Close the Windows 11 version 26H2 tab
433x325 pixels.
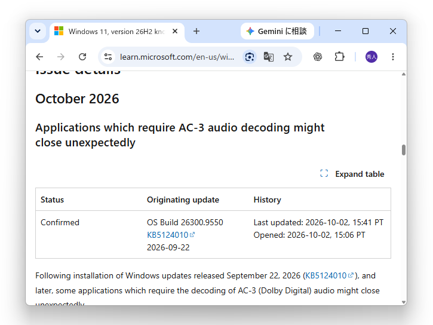pyautogui.click(x=175, y=31)
